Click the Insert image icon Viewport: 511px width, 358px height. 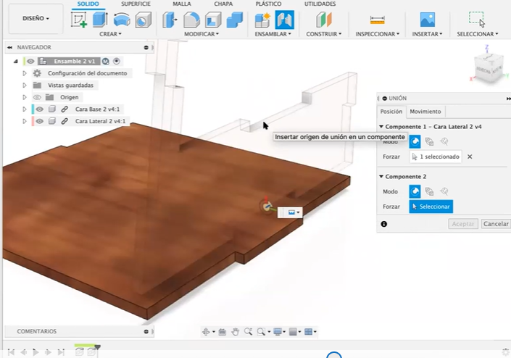[427, 20]
